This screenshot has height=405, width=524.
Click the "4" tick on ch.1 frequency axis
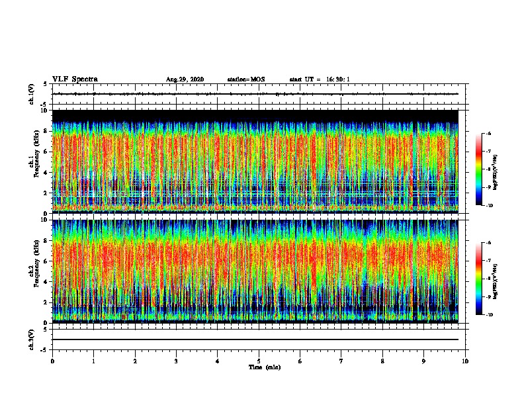[45, 173]
